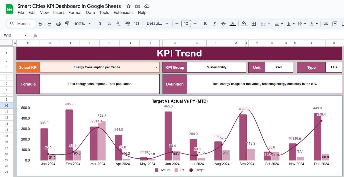344x177 pixels.
Task: Open the merge cells dropdown arrow
Action: point(269,24)
